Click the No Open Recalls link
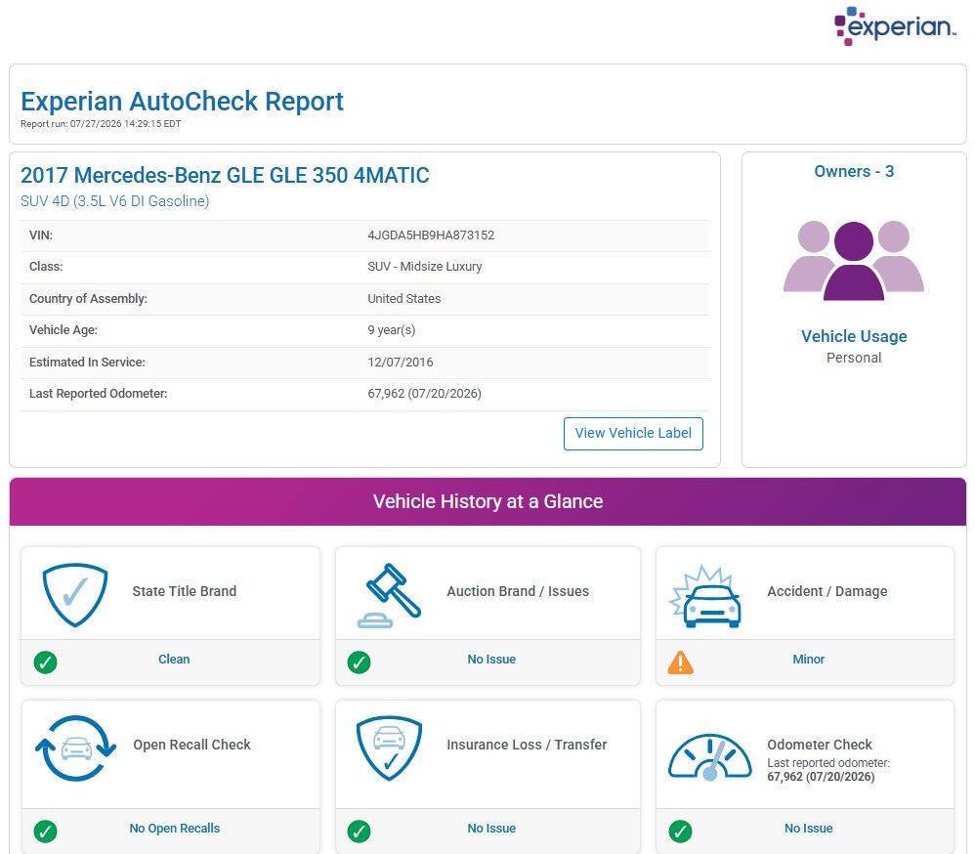 (x=175, y=829)
